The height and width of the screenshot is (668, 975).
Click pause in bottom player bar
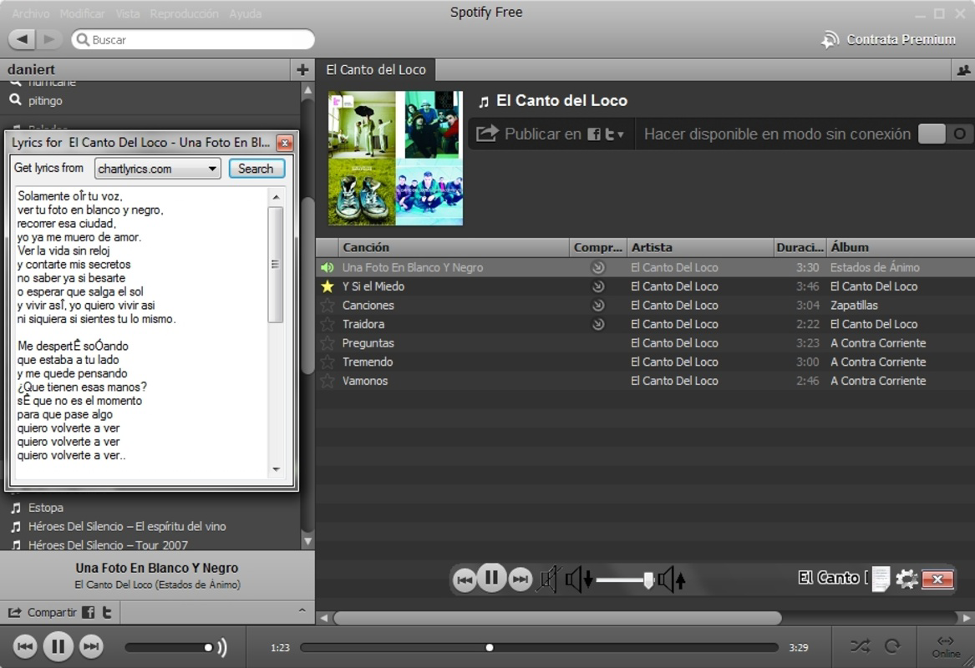pos(58,647)
